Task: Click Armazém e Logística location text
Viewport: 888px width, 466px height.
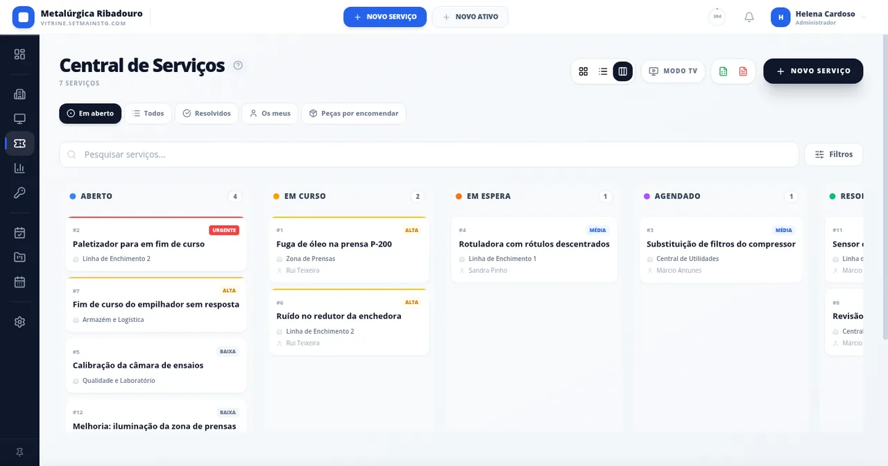Action: (113, 320)
